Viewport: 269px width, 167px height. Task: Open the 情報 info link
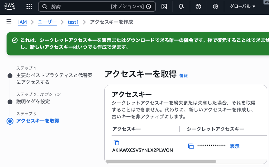[184, 76]
